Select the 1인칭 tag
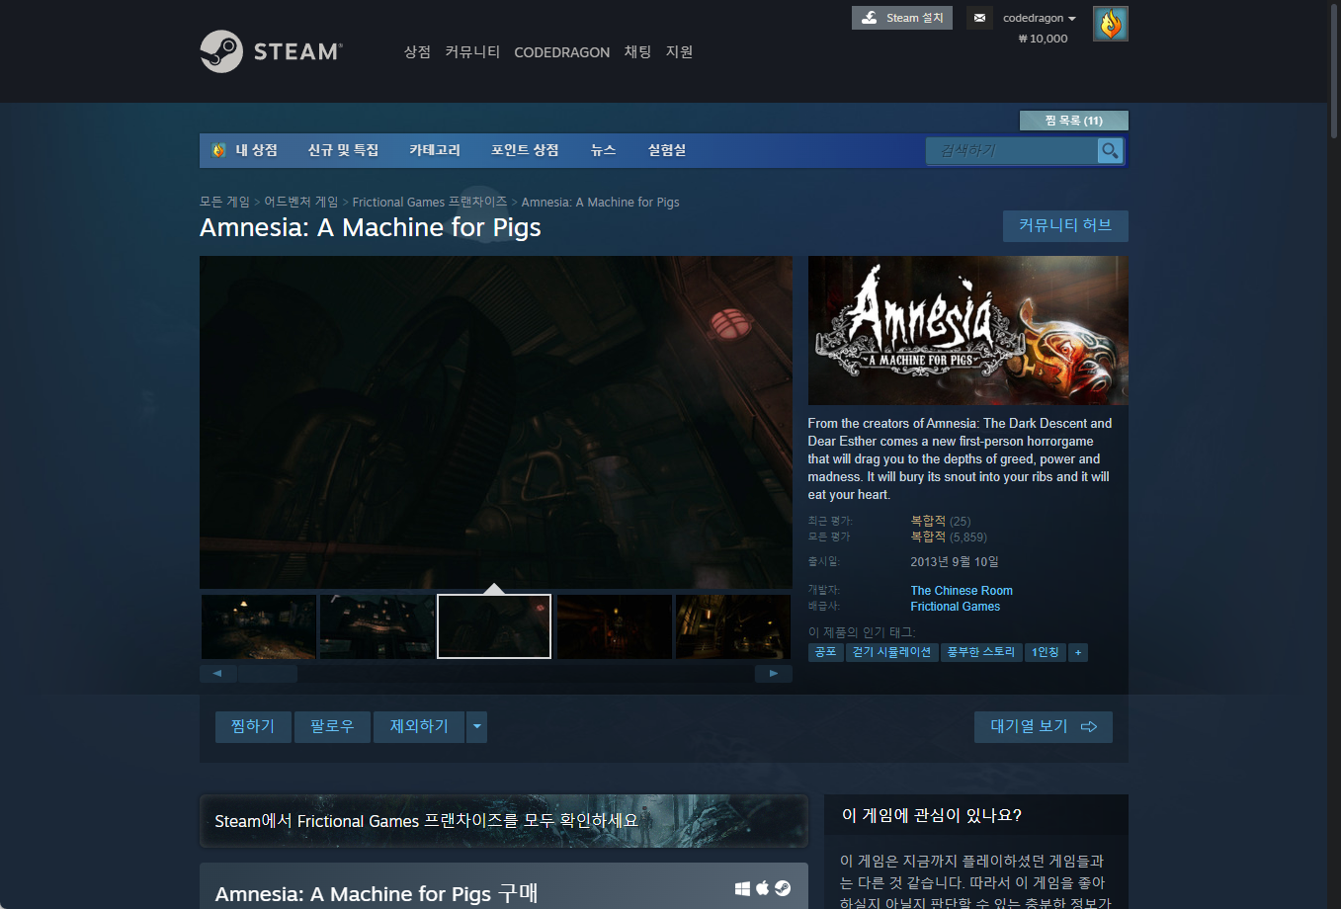This screenshot has width=1341, height=909. point(1045,652)
